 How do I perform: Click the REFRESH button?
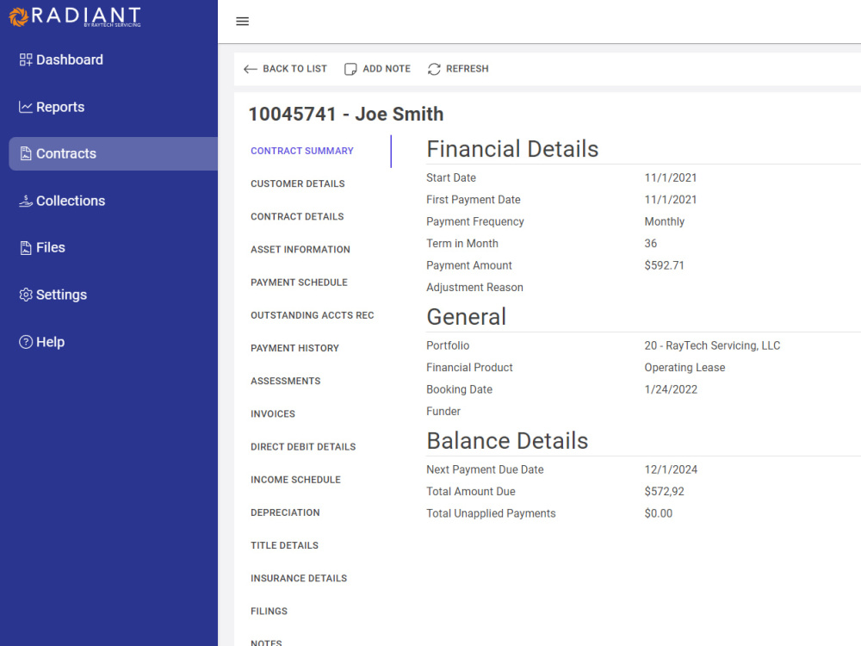pyautogui.click(x=458, y=69)
